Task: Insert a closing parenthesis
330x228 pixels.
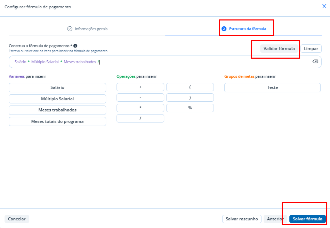Action: (190, 98)
